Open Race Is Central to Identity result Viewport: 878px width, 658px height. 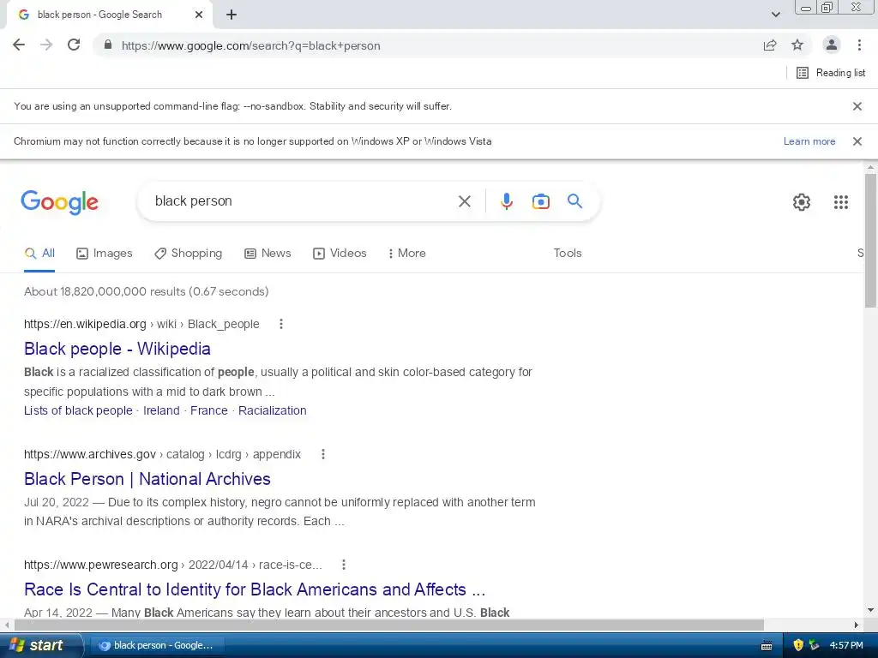point(255,589)
